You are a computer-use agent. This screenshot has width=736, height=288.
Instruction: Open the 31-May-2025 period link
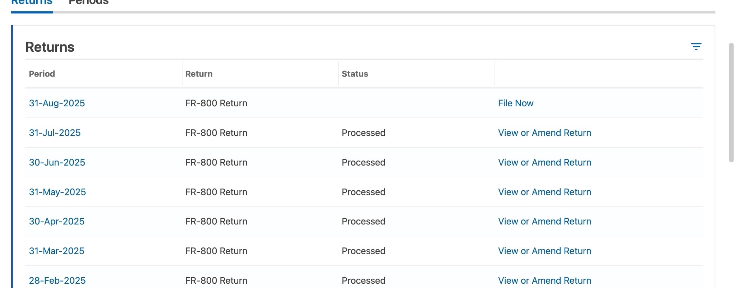(57, 192)
